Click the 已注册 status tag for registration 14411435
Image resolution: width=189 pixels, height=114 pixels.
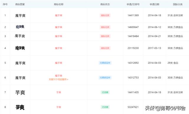105,92
